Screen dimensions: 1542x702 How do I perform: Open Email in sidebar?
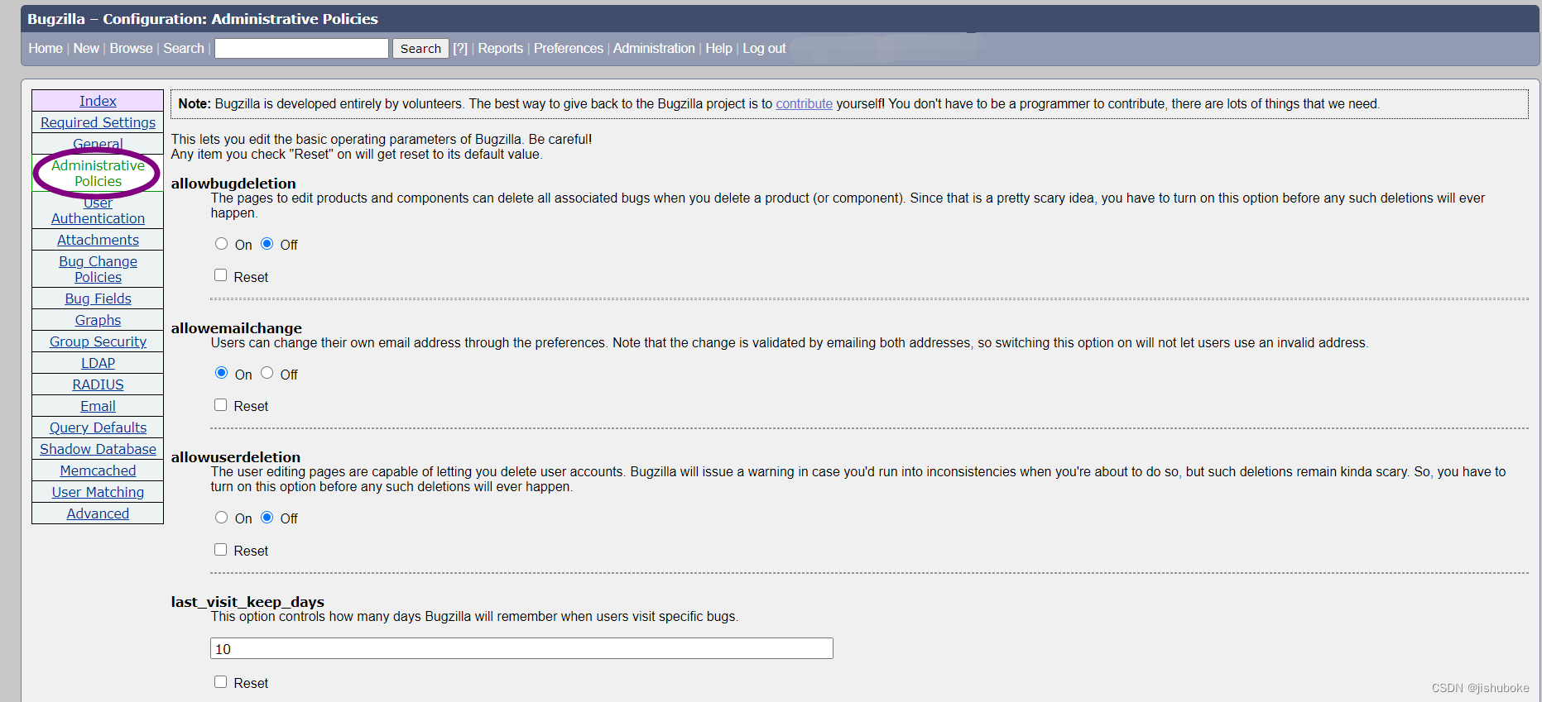click(98, 406)
